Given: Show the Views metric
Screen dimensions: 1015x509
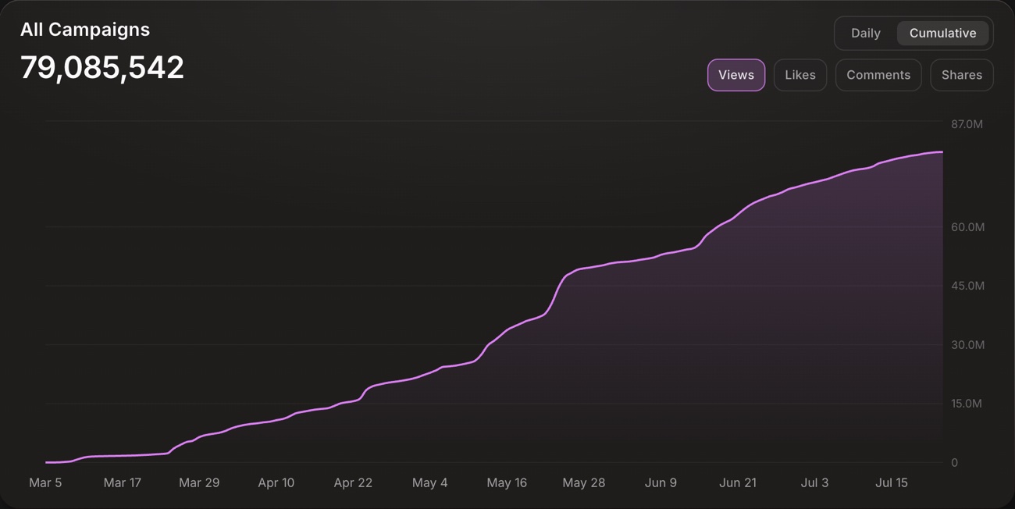Looking at the screenshot, I should tap(736, 75).
